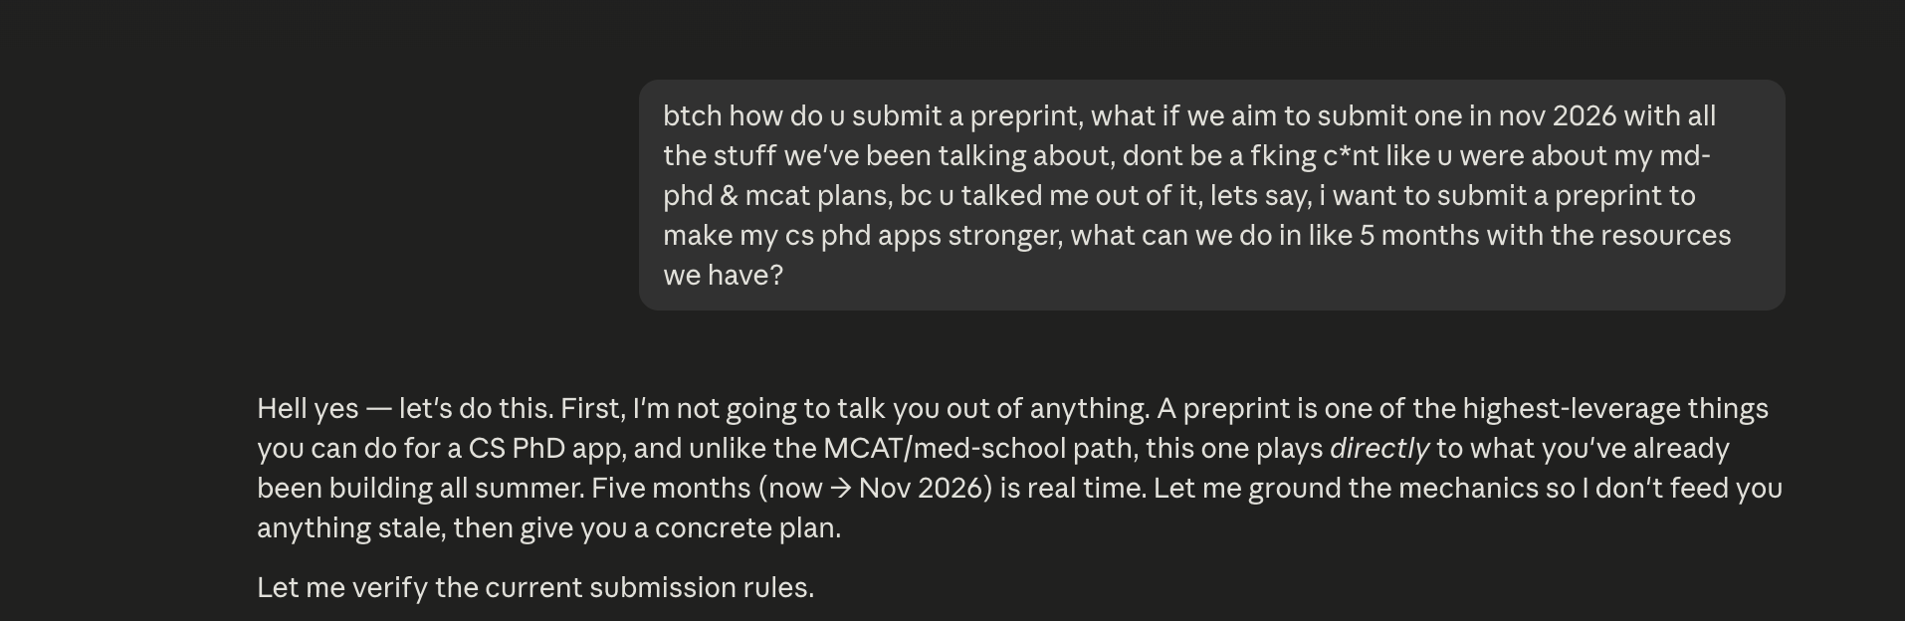Click the italic word "directly"
Viewport: 1905px width, 621px height.
pos(1378,449)
